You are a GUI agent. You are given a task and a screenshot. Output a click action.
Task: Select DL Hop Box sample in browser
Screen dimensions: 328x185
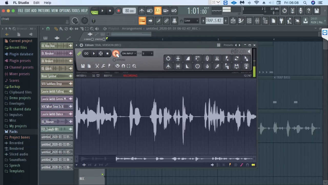point(57,46)
